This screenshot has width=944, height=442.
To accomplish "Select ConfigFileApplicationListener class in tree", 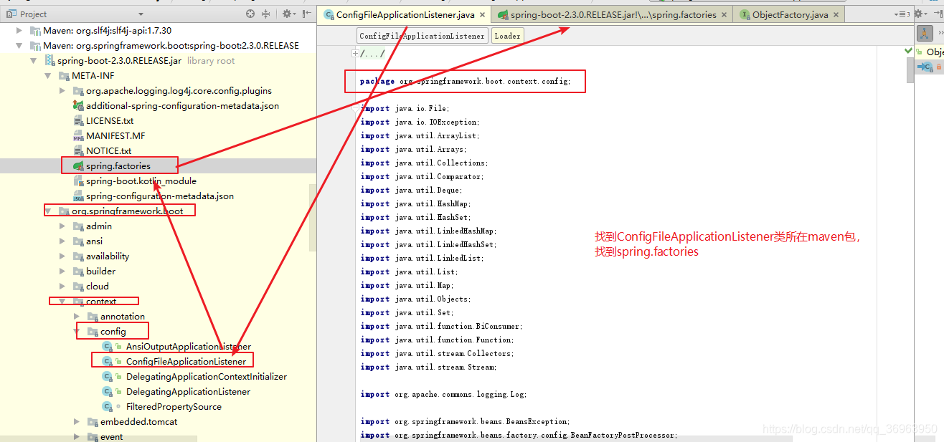I will (x=186, y=362).
